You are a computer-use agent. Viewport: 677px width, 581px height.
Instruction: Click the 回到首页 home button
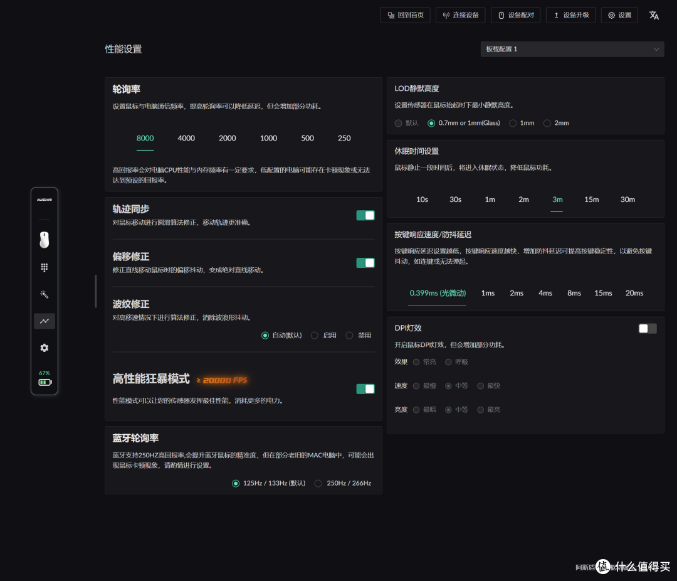(x=406, y=15)
